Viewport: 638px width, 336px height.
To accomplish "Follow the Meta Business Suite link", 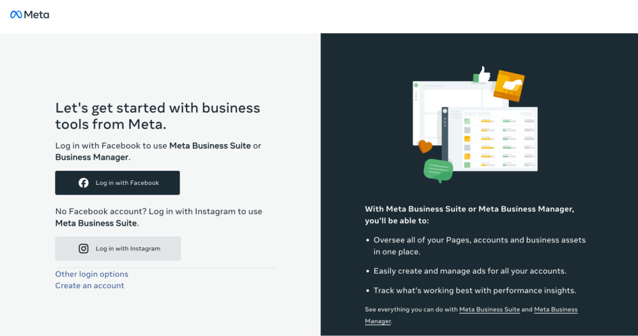I will coord(489,310).
